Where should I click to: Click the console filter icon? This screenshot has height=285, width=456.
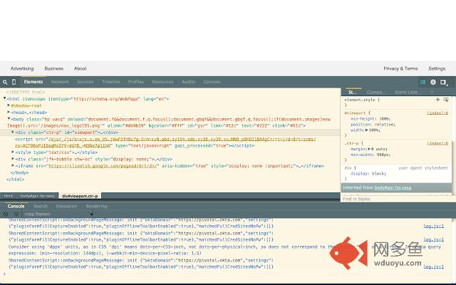coord(16,214)
